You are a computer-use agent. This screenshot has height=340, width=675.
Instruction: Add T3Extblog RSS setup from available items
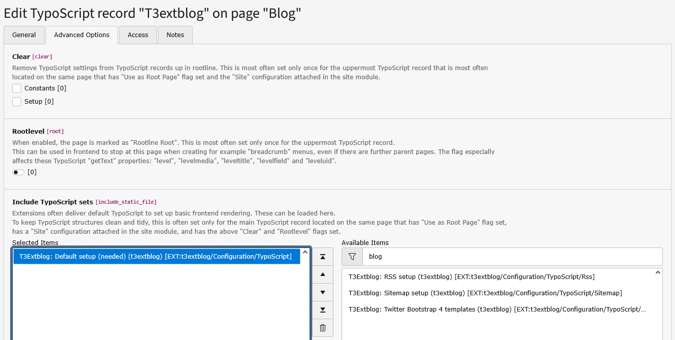(x=471, y=277)
